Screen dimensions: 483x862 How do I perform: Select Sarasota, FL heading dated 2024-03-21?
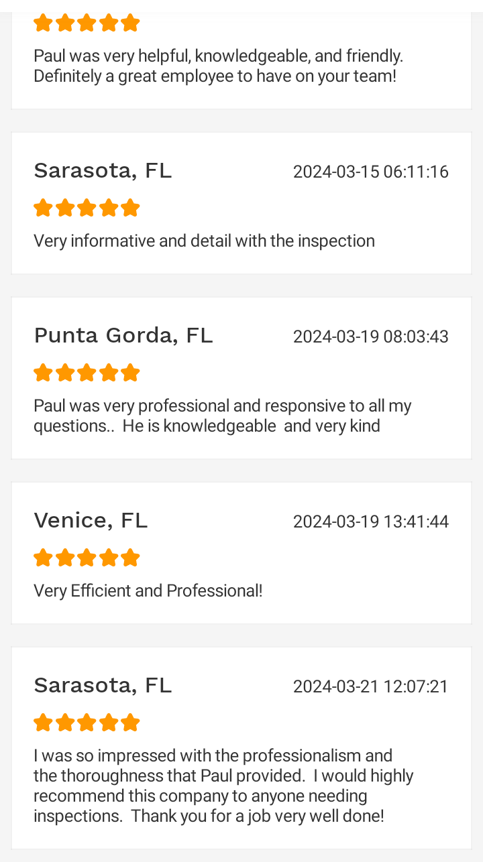tap(103, 685)
